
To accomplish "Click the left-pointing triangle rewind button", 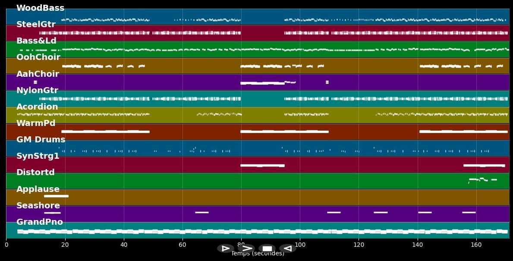I will coord(287,248).
